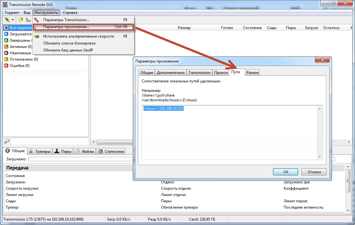This screenshot has width=355, height=225.
Task: Click the Передача section header
Action: click(17, 168)
